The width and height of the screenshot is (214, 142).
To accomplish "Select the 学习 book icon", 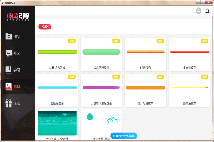I will coord(9,70).
